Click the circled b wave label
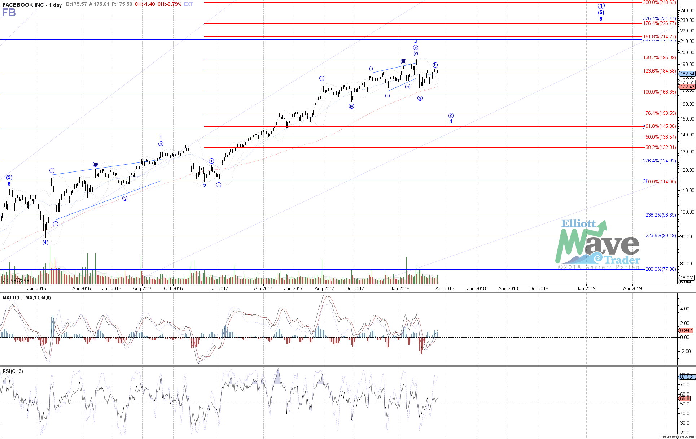 tap(435, 65)
